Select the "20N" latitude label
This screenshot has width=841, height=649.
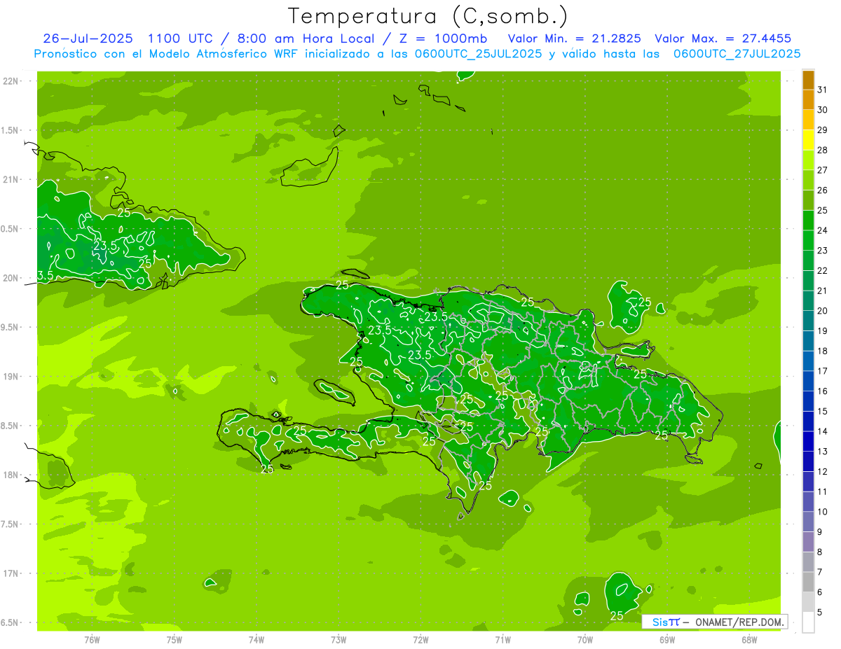12,278
